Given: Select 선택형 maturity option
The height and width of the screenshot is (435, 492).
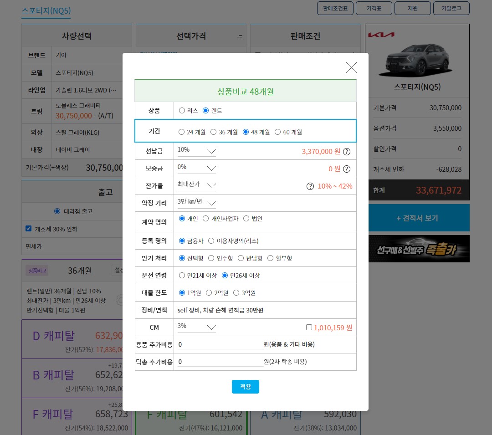Looking at the screenshot, I should coord(182,258).
